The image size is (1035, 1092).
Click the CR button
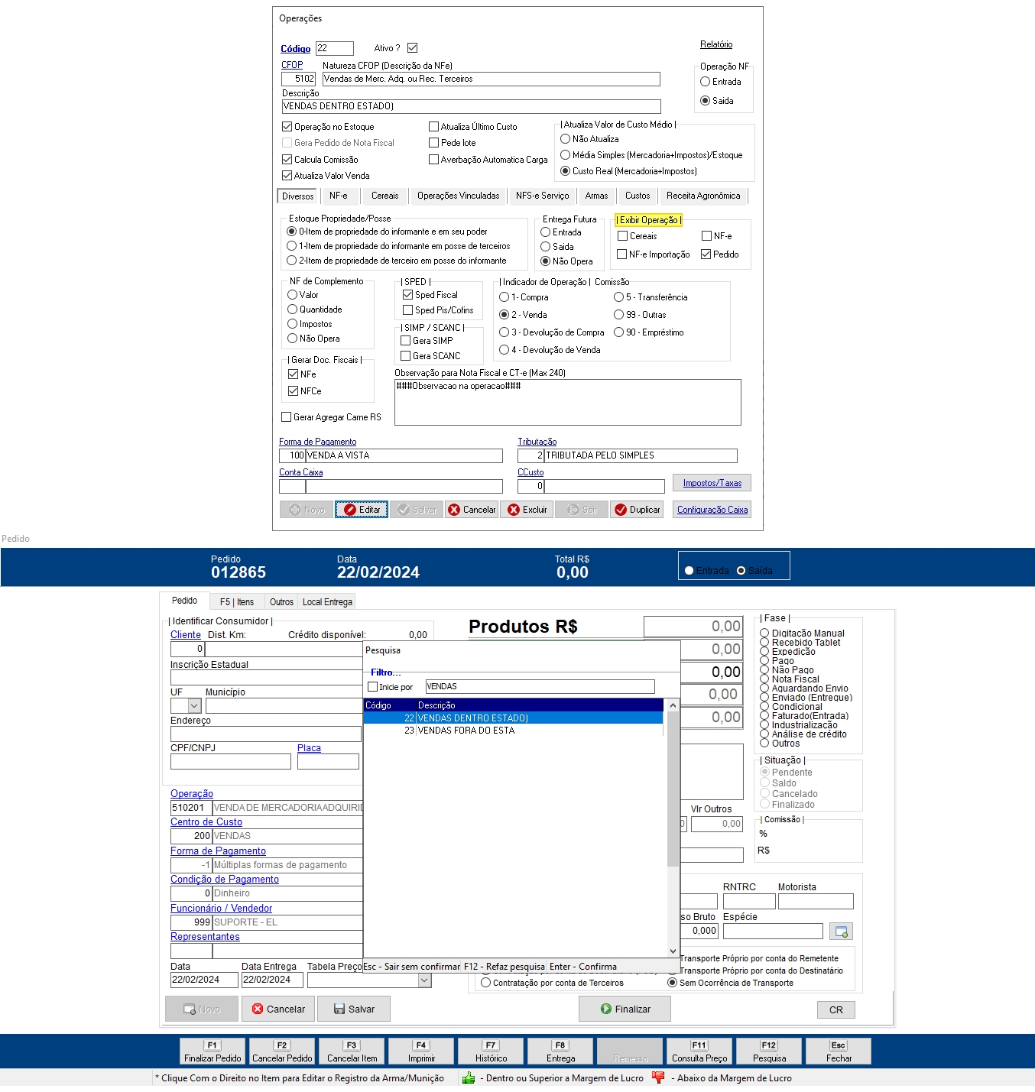[836, 1009]
